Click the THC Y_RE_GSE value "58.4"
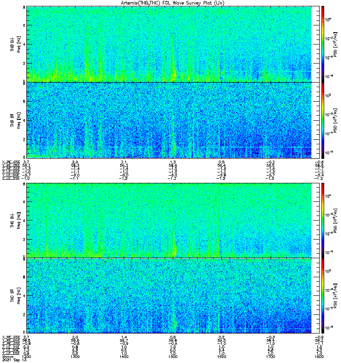The height and width of the screenshot is (363, 341). (271, 341)
